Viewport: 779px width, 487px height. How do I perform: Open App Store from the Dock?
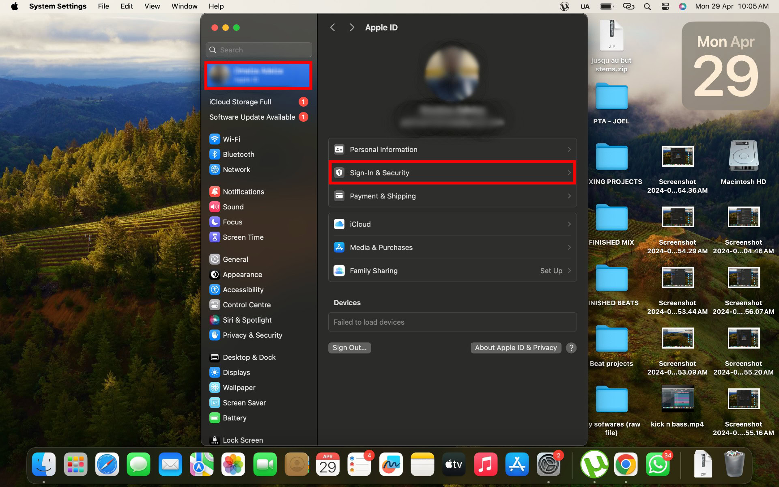pos(517,464)
